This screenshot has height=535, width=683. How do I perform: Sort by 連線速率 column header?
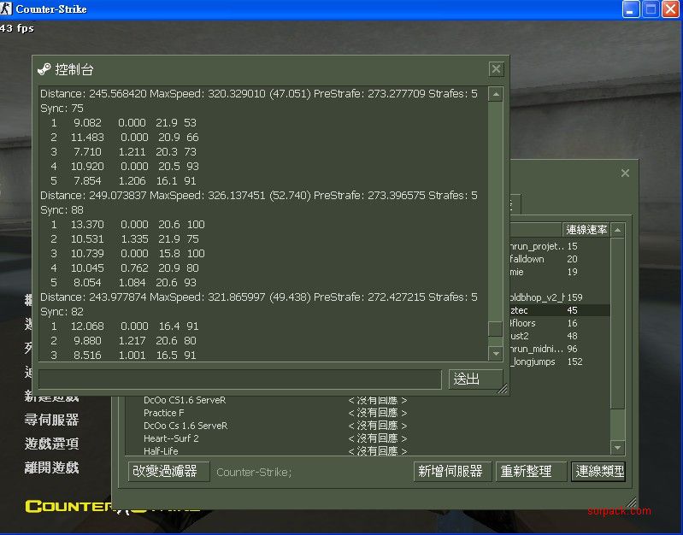586,230
